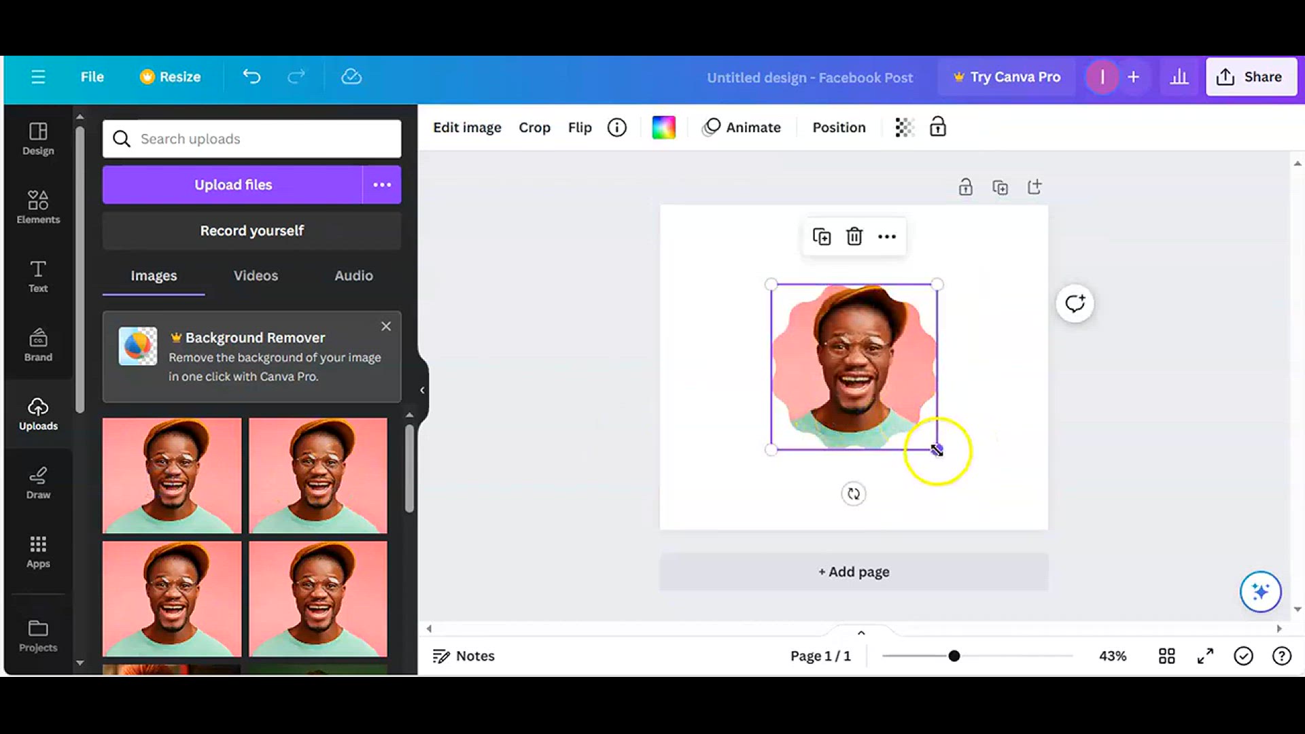
Task: Click the Share button
Action: pyautogui.click(x=1251, y=77)
